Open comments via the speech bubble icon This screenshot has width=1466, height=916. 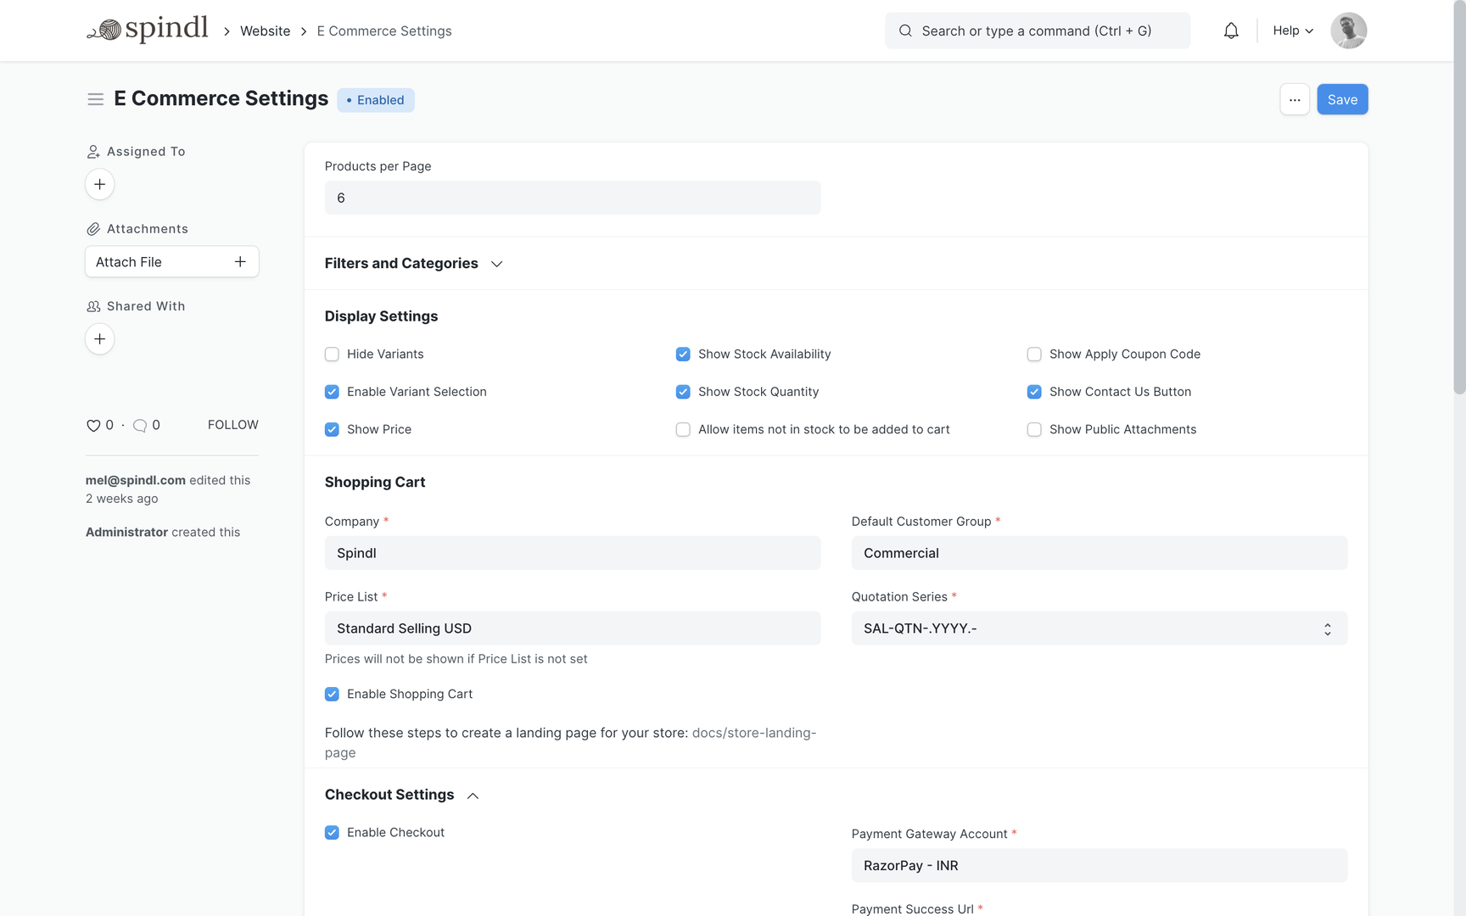pos(140,426)
